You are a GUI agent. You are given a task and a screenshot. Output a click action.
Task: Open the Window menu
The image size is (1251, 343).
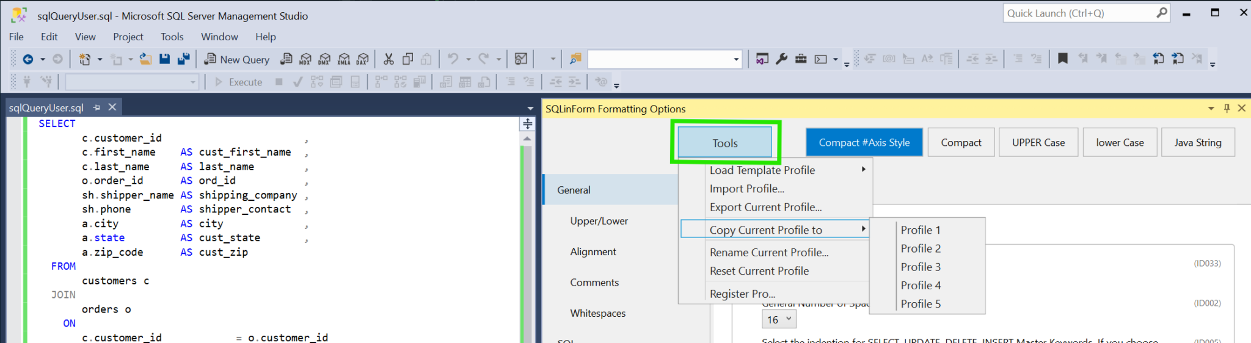point(219,37)
